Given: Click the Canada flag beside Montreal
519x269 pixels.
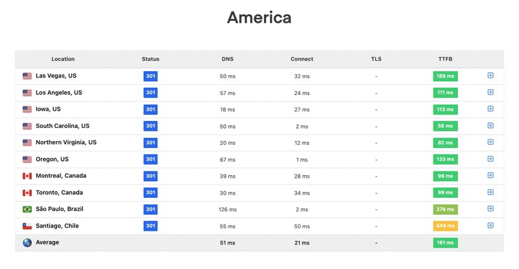Looking at the screenshot, I should pyautogui.click(x=27, y=176).
